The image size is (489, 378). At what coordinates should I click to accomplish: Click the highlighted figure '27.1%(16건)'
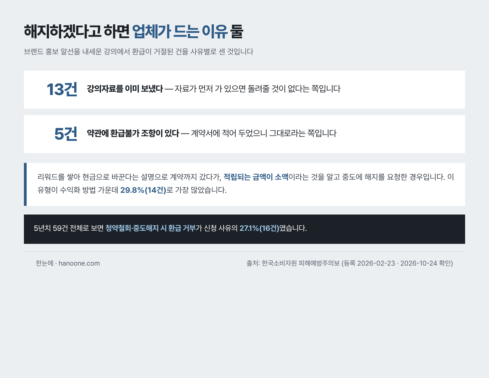click(x=259, y=228)
